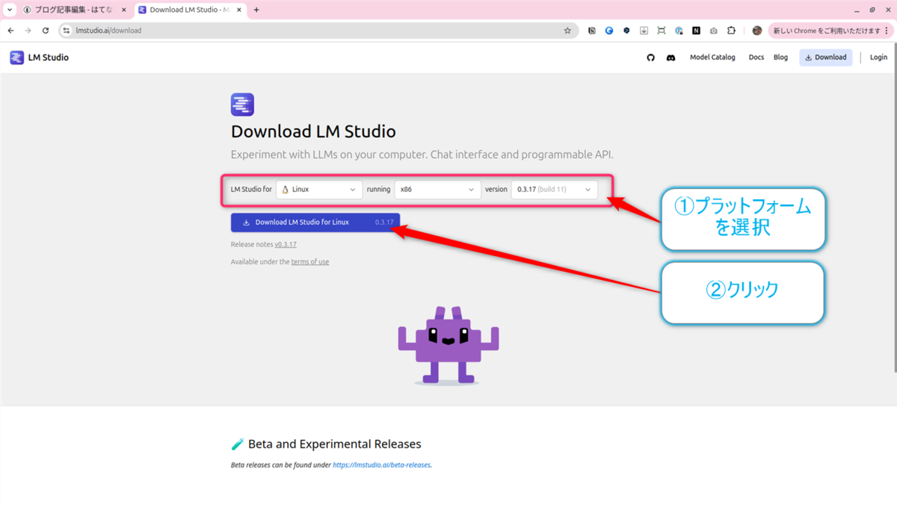Open the Linux platform dropdown
The width and height of the screenshot is (897, 507).
(319, 190)
